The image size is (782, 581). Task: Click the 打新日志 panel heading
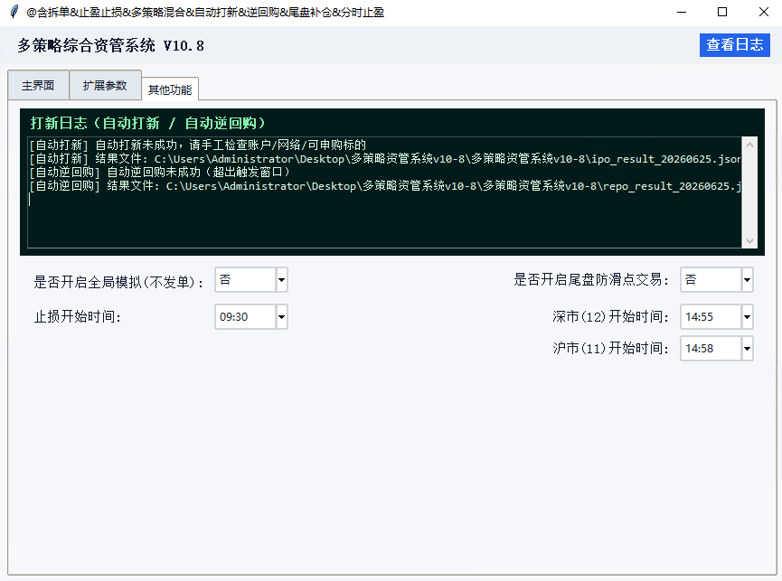(148, 123)
